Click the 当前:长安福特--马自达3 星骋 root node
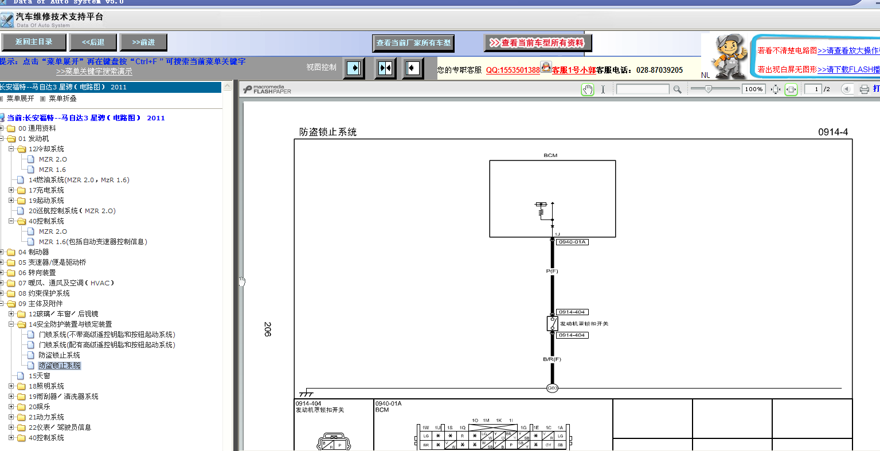 pos(86,118)
